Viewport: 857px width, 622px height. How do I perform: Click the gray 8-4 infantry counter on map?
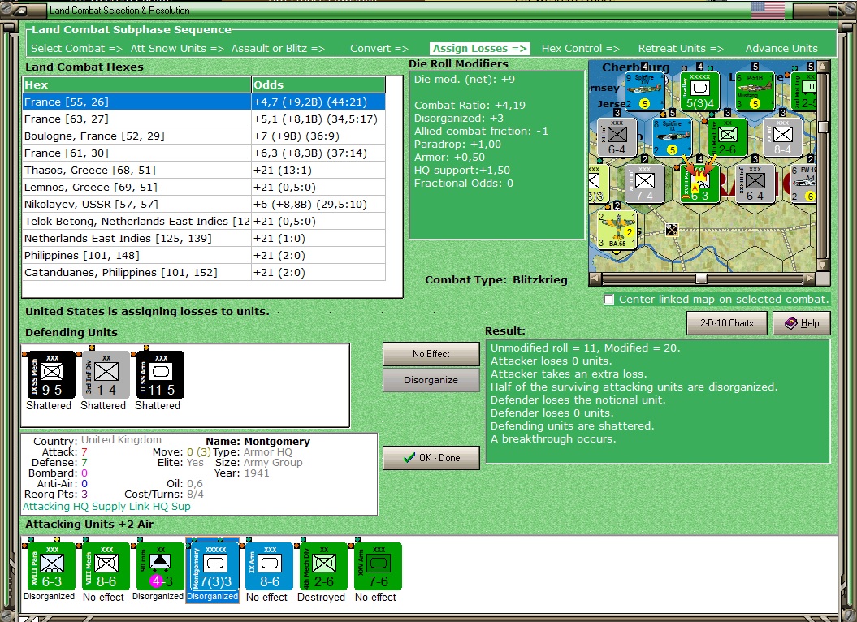[x=782, y=137]
